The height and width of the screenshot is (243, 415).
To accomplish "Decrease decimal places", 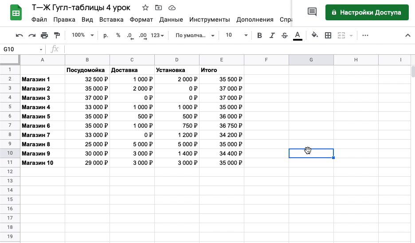I will pos(130,36).
